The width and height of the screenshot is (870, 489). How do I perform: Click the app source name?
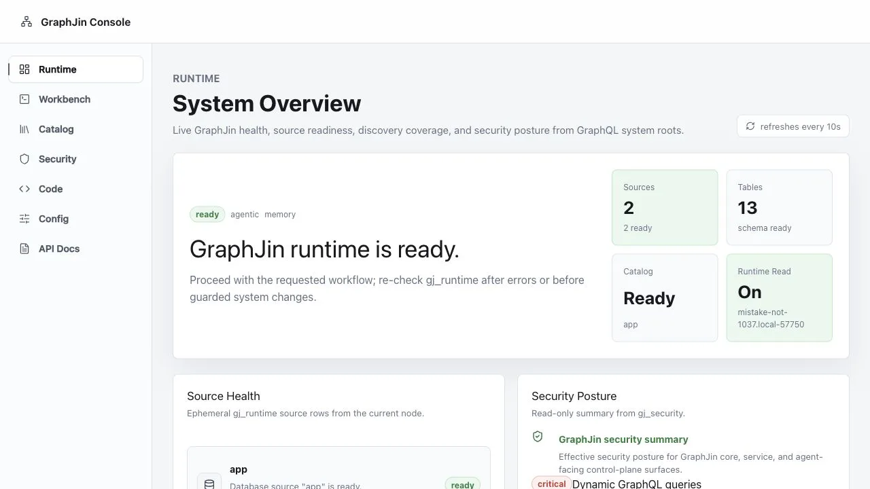pos(239,469)
